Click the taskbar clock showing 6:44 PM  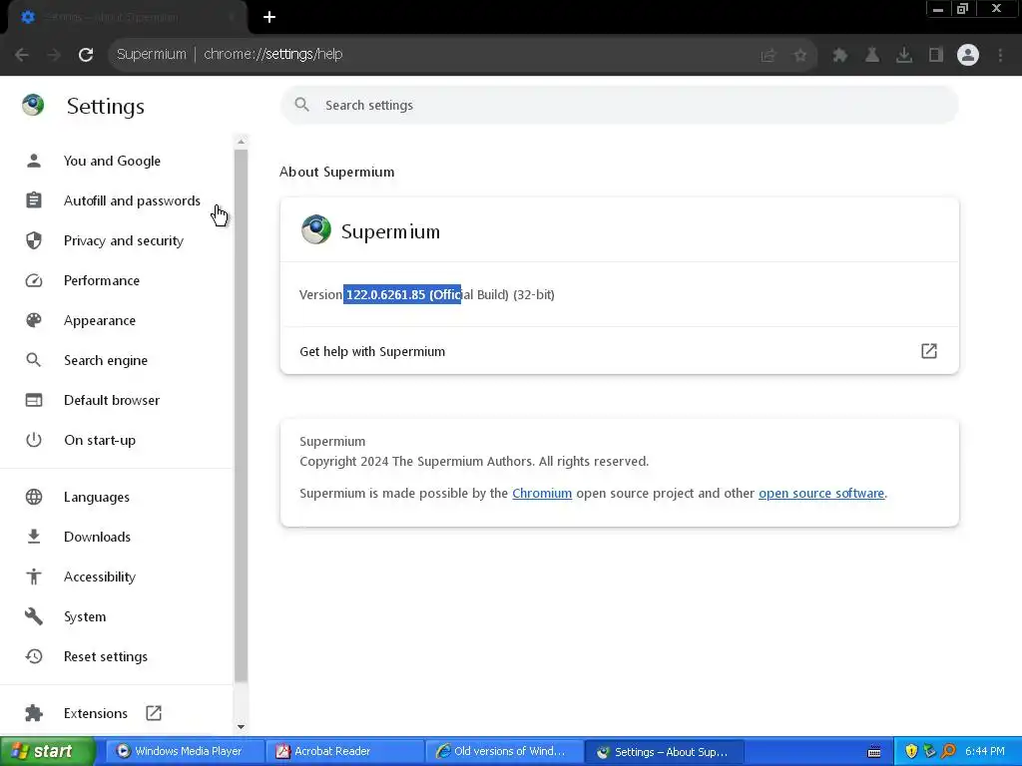tap(985, 752)
